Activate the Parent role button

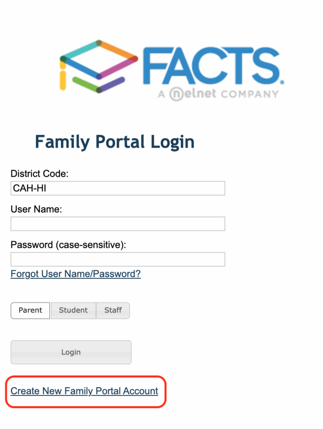[x=30, y=310]
